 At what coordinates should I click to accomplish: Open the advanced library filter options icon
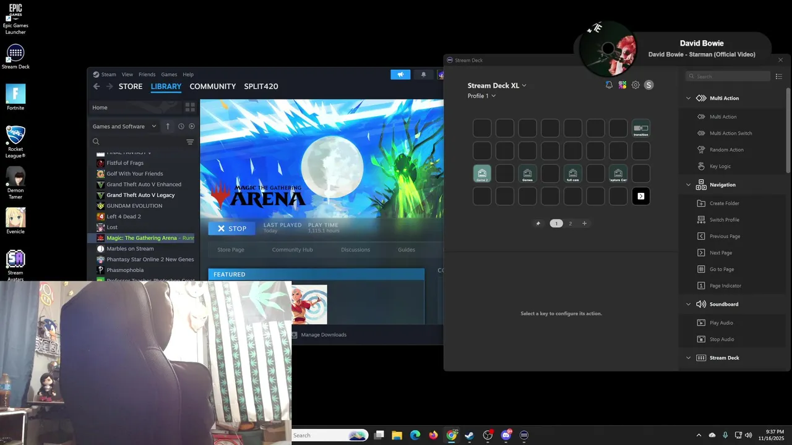[x=190, y=142]
